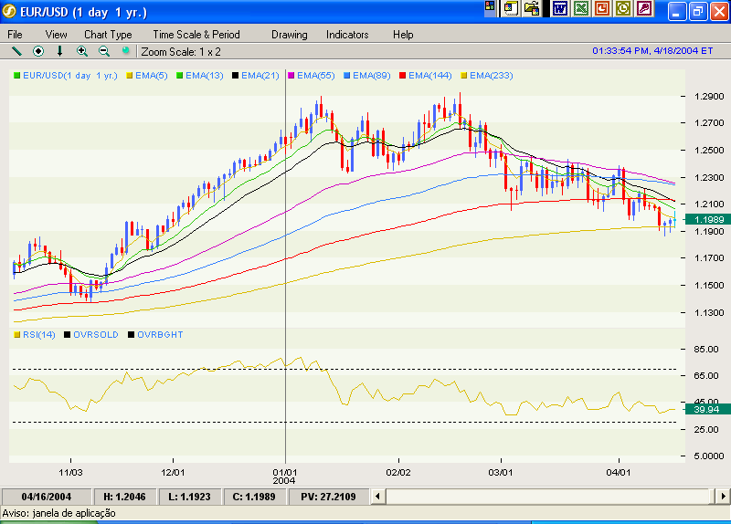731x524 pixels.
Task: Open the Indicators menu
Action: (347, 35)
